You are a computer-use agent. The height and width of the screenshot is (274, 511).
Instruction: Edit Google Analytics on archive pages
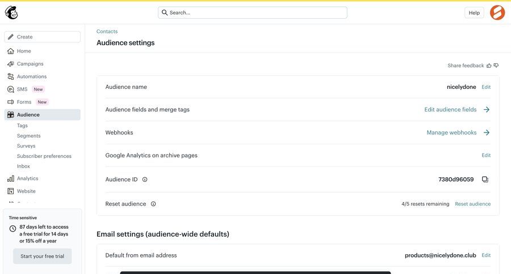pos(486,155)
